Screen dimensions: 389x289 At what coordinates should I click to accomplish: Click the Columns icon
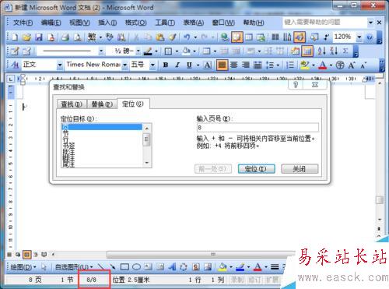click(275, 37)
